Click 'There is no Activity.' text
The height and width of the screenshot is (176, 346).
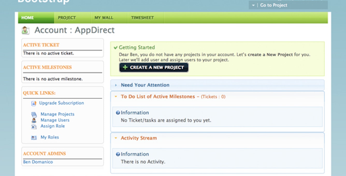pos(143,162)
